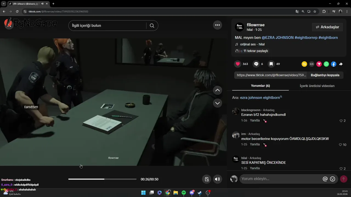Screen dimensions: 351x197
Task: Open the emoji picker icon
Action: coord(333,179)
